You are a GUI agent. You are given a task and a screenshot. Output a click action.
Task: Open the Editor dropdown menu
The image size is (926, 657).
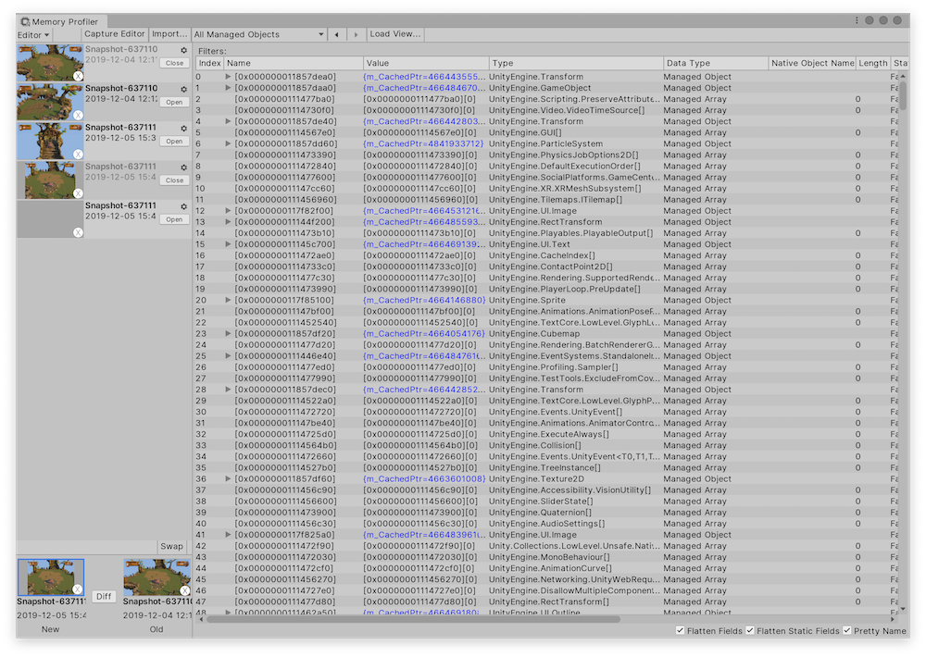pyautogui.click(x=32, y=34)
